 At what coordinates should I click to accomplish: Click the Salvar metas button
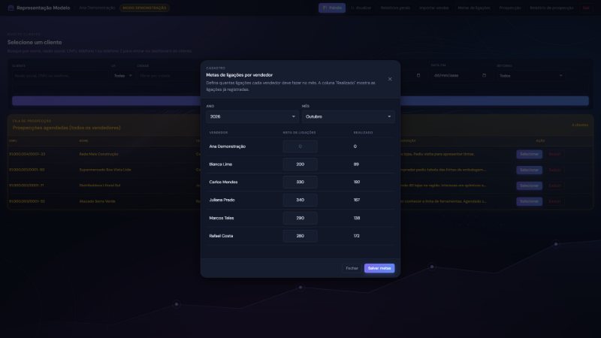coord(379,268)
